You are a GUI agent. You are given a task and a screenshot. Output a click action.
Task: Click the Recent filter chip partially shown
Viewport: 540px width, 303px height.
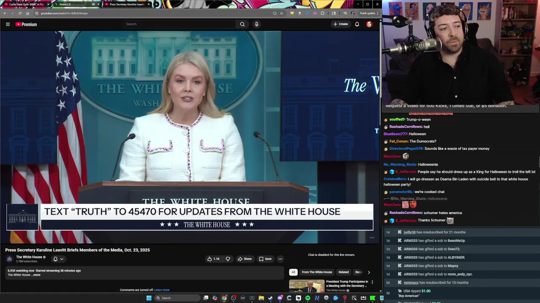358,272
